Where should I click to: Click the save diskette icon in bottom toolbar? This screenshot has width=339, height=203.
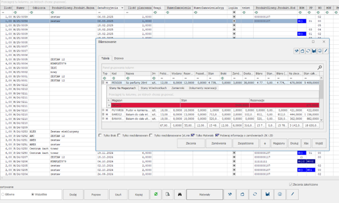coord(267,195)
